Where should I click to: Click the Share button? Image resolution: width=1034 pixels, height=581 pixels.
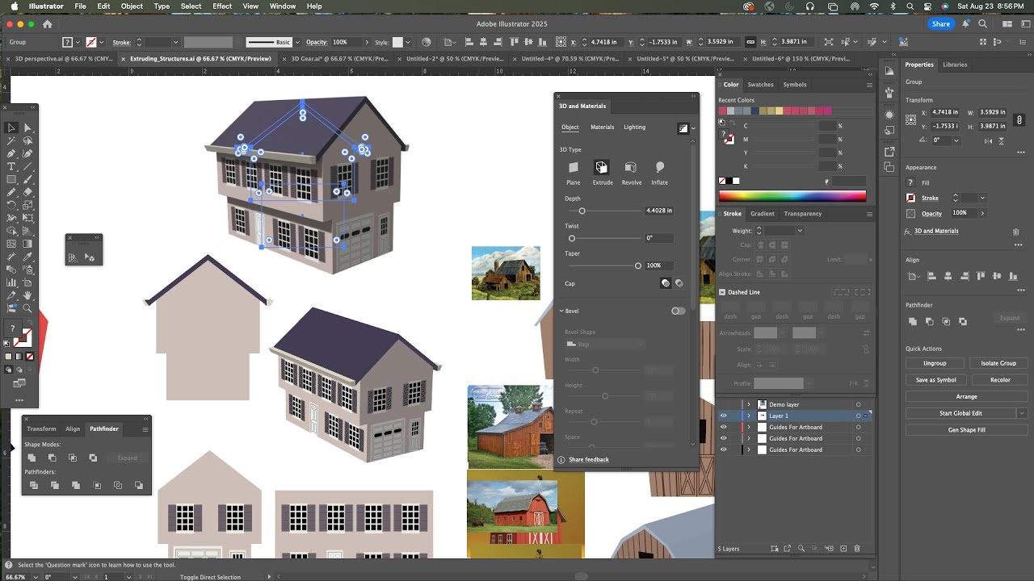[940, 24]
